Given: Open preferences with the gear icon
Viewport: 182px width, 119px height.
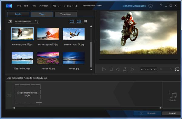Looking at the screenshot, I should (x=76, y=6).
